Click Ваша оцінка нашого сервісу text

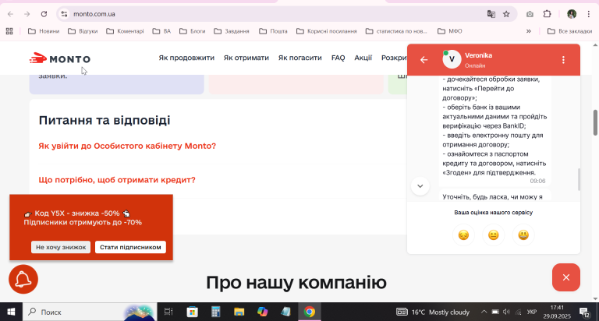point(493,212)
